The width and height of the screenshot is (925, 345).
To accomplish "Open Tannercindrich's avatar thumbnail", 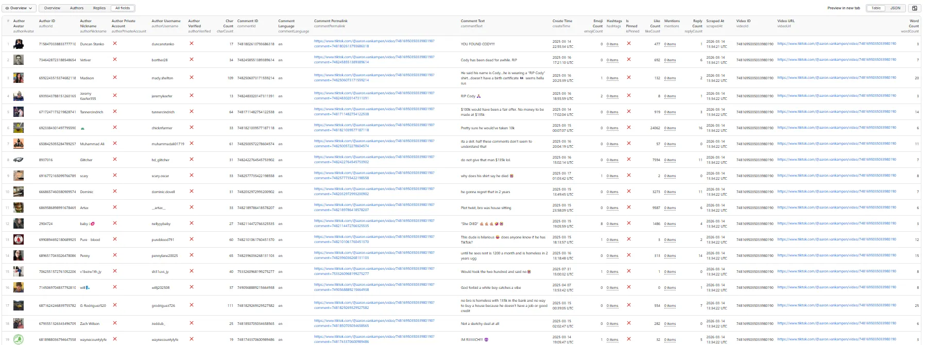I will [19, 112].
